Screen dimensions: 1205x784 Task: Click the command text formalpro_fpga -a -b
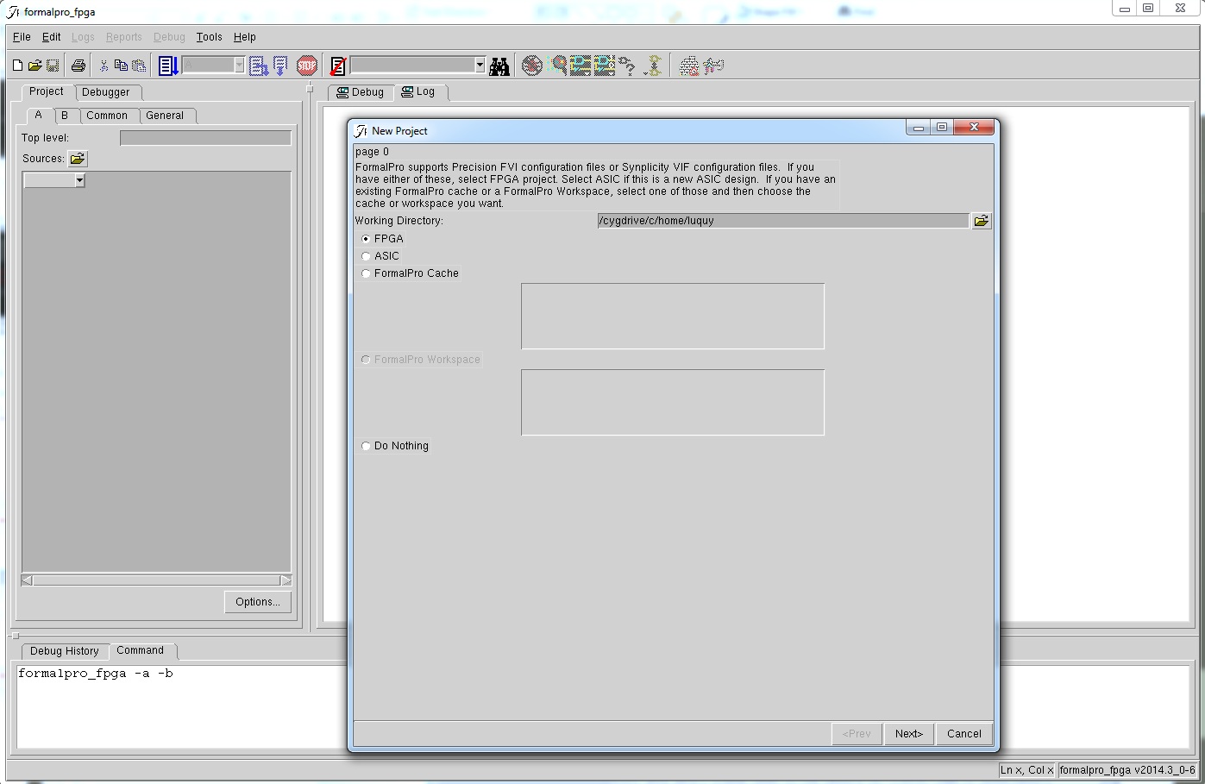coord(96,674)
